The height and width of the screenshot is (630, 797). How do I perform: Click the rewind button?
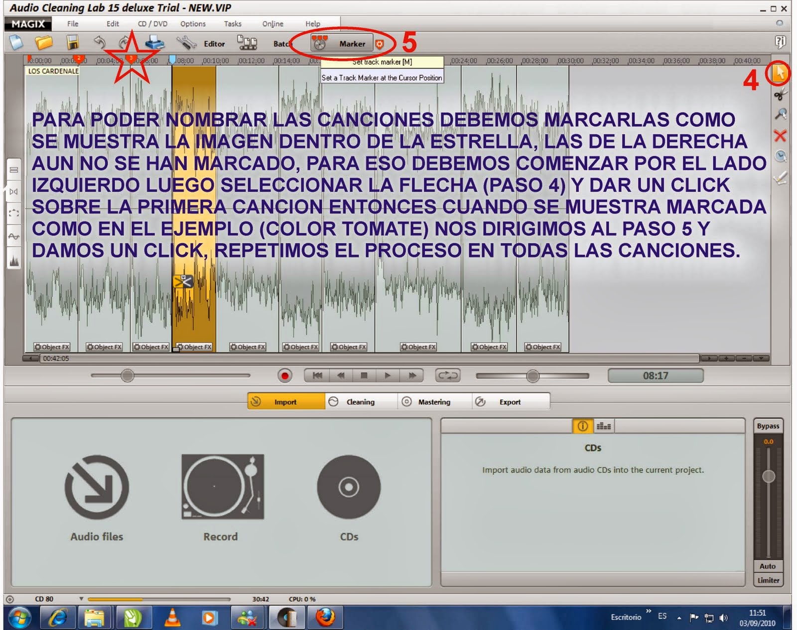coord(341,376)
